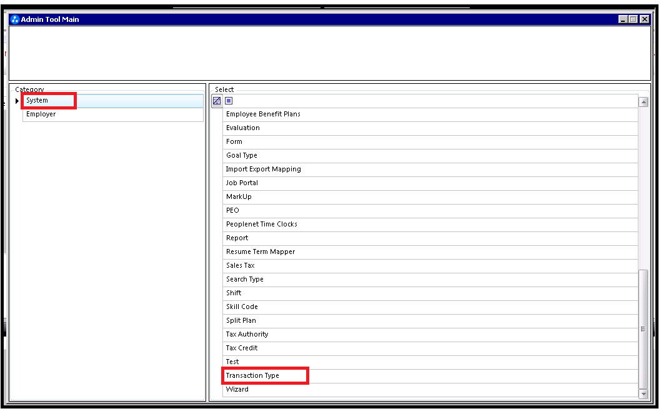This screenshot has width=661, height=411.
Task: Click the scrollbar down arrow
Action: (644, 393)
